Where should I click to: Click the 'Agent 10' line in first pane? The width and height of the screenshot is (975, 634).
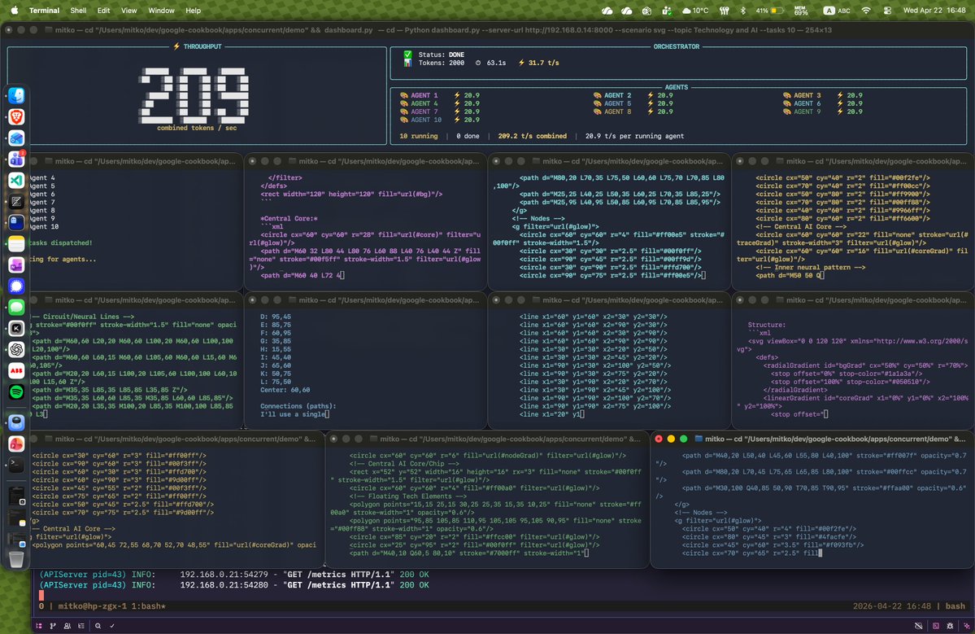pos(44,226)
